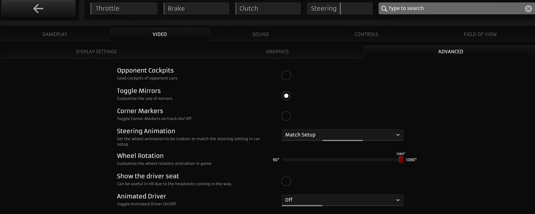Switch to the Sound tab
Viewport: 535px width, 214px height.
click(260, 34)
